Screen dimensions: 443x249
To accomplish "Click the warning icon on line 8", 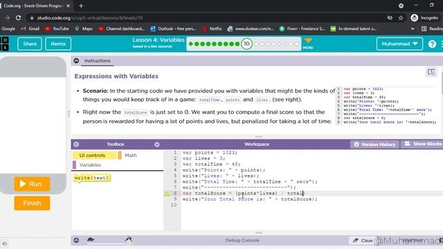I will 166,194.
